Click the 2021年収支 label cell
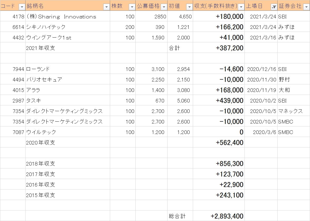Viewport: 310px width, 221px height. click(x=68, y=48)
